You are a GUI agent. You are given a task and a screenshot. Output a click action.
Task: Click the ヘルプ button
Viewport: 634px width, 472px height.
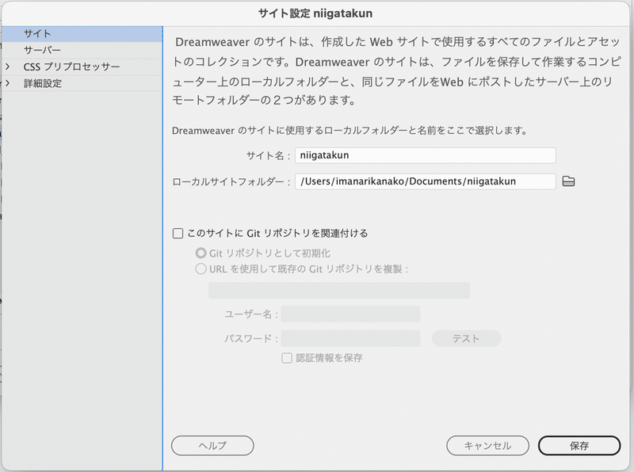pos(212,445)
